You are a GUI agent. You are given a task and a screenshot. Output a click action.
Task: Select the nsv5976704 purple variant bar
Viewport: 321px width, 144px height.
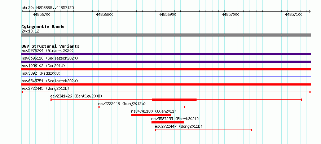click(x=166, y=54)
